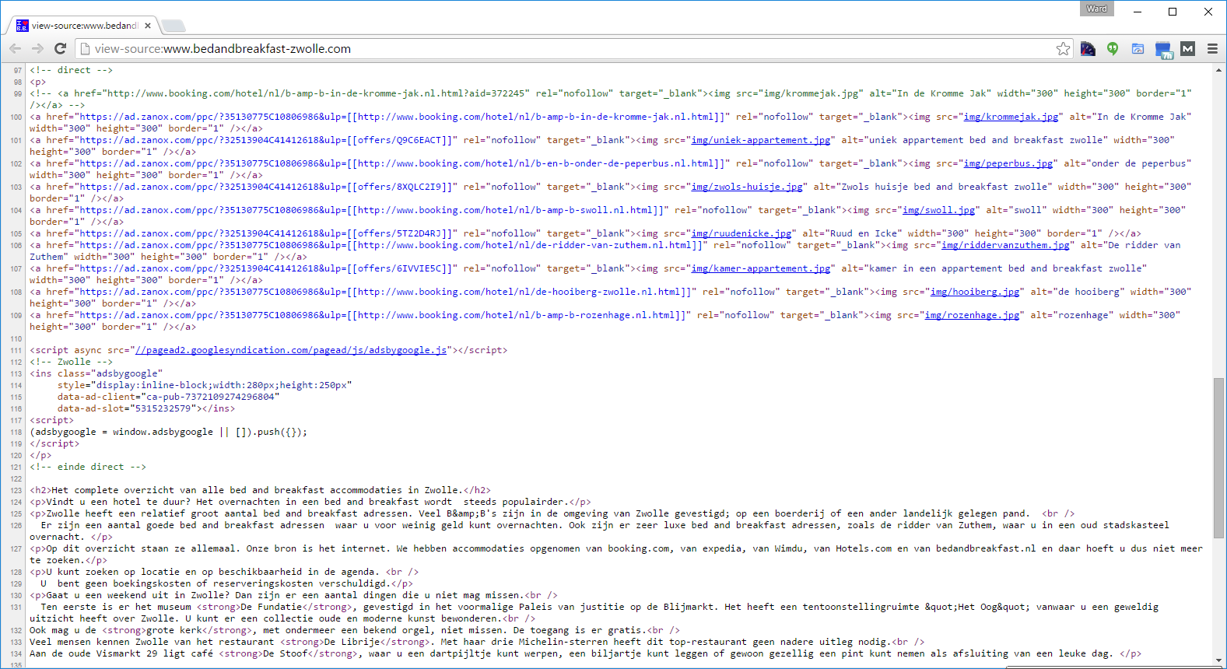
Task: Bookmark this page with the star icon
Action: tap(1063, 49)
